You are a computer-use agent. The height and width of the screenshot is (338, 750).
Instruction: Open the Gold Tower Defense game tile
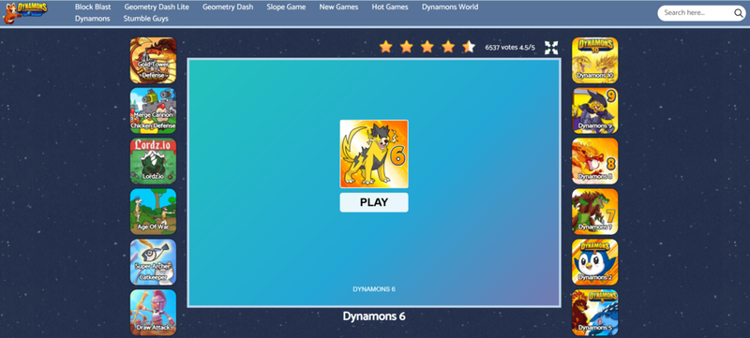pos(153,60)
